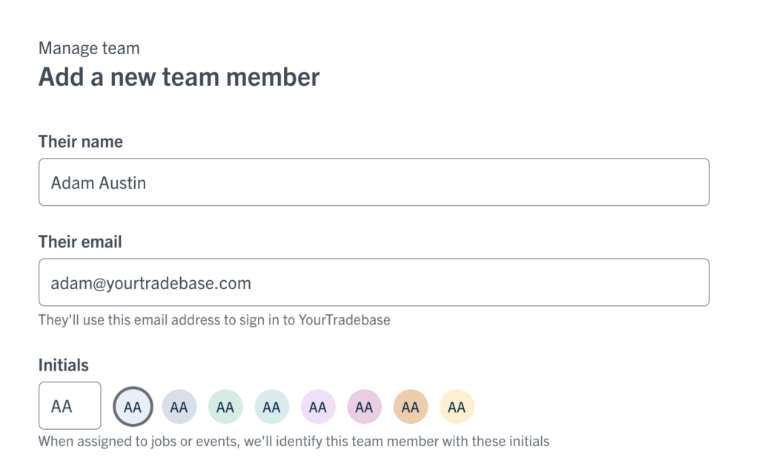Click the "Initials" field label
Viewport: 759px width, 475px height.
tap(64, 365)
